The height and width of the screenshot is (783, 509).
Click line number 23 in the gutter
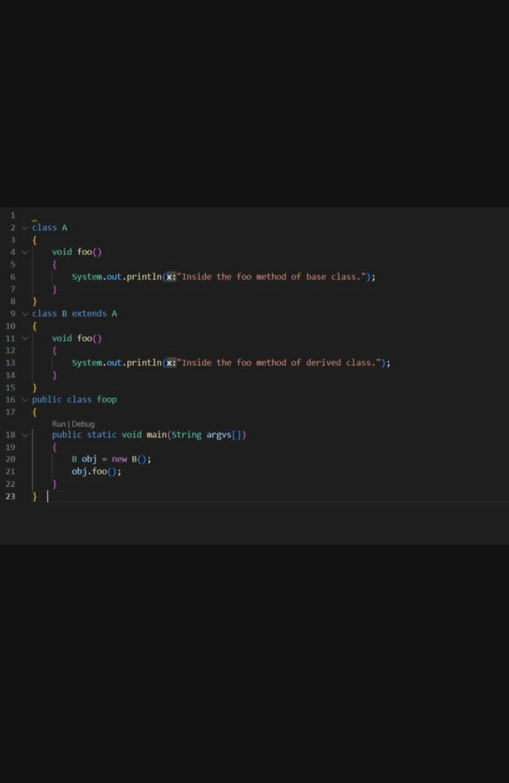pos(10,496)
